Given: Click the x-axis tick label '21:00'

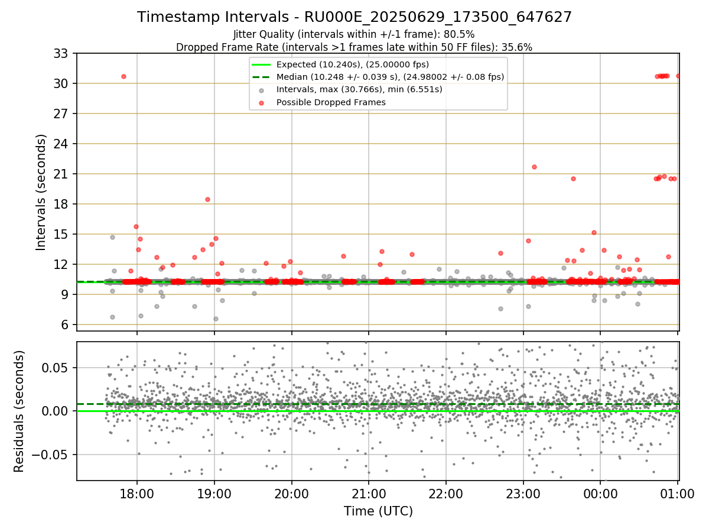Looking at the screenshot, I should pyautogui.click(x=369, y=493).
